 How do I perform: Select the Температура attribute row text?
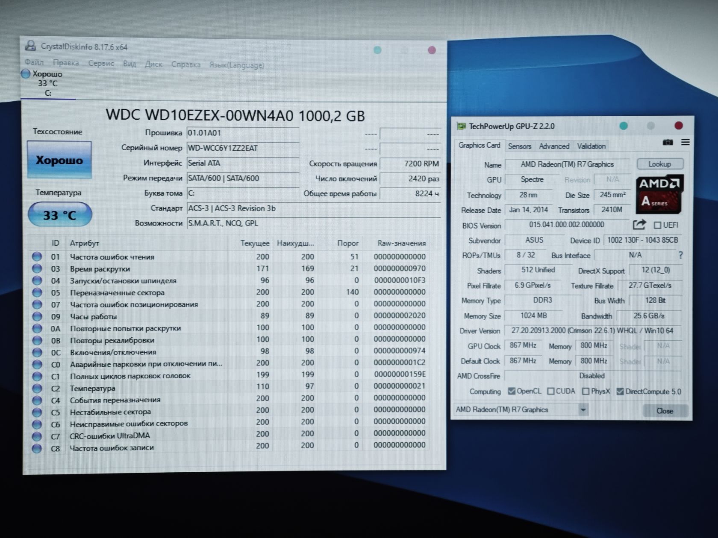[x=92, y=389]
